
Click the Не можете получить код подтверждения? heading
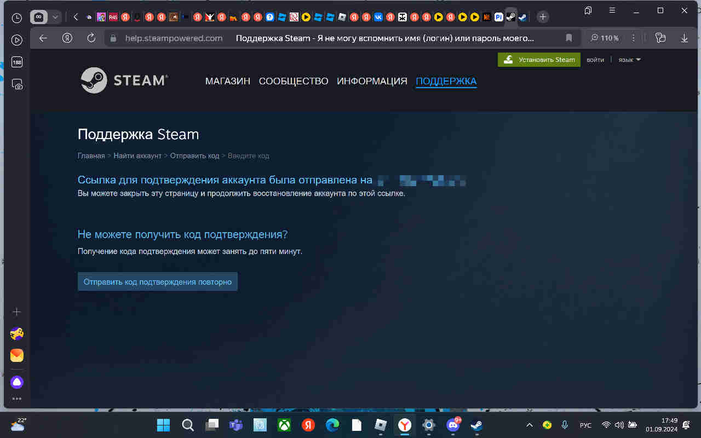[182, 234]
